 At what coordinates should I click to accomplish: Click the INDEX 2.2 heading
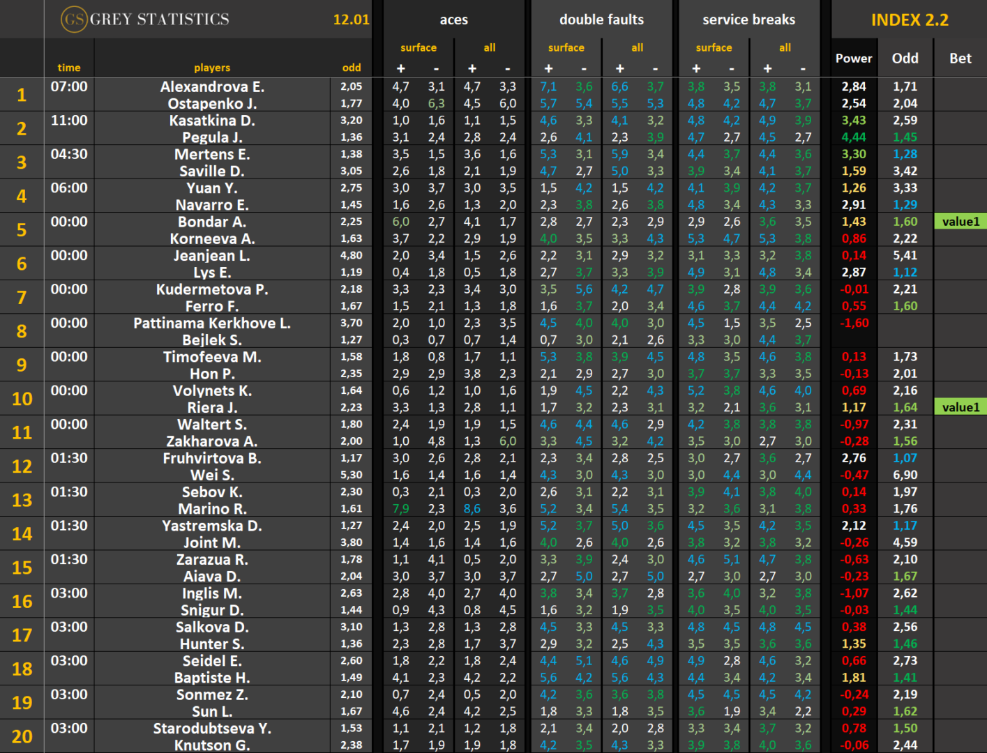[x=910, y=20]
